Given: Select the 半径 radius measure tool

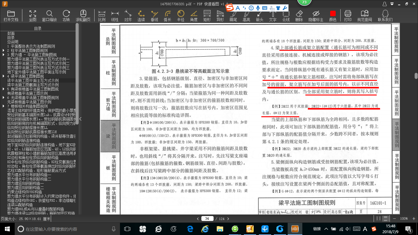Looking at the screenshot, I should coord(181,16).
